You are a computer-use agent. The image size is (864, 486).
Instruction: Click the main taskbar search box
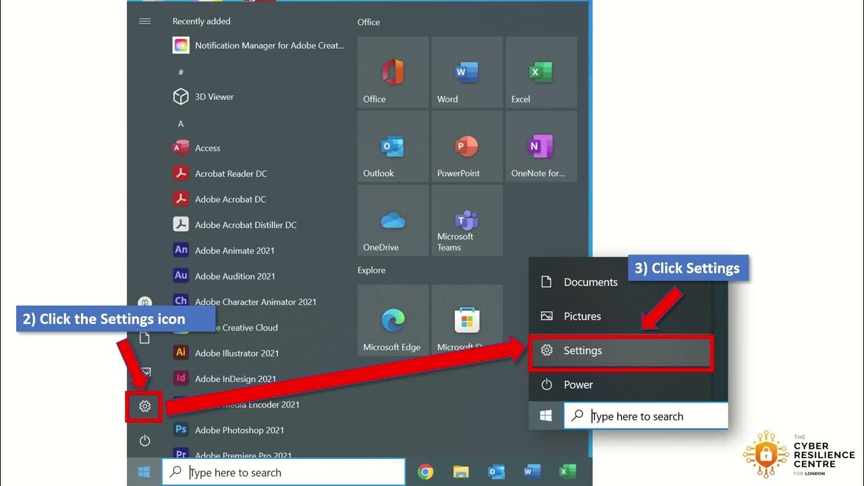283,473
